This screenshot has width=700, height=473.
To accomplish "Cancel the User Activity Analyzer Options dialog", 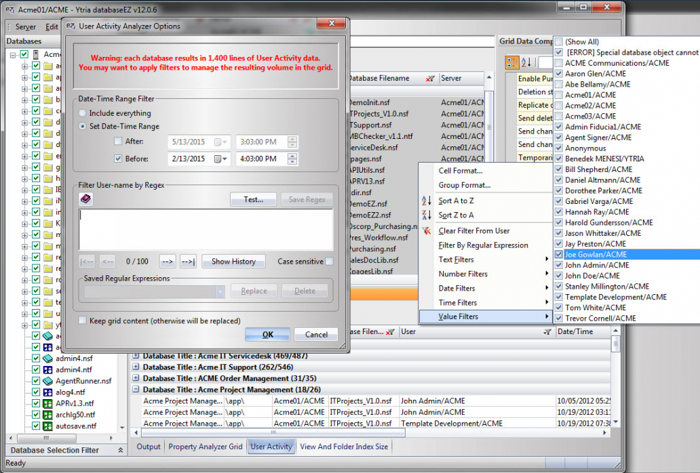I will (x=316, y=334).
